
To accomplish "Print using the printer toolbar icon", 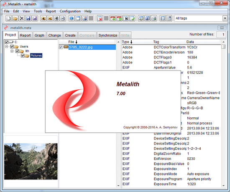I will pyautogui.click(x=154, y=18).
